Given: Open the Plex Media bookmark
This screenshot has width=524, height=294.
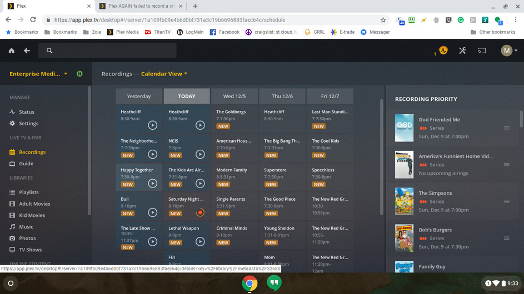Looking at the screenshot, I should point(123,32).
